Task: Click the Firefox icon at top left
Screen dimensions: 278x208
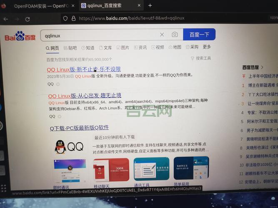Action: 3,6
